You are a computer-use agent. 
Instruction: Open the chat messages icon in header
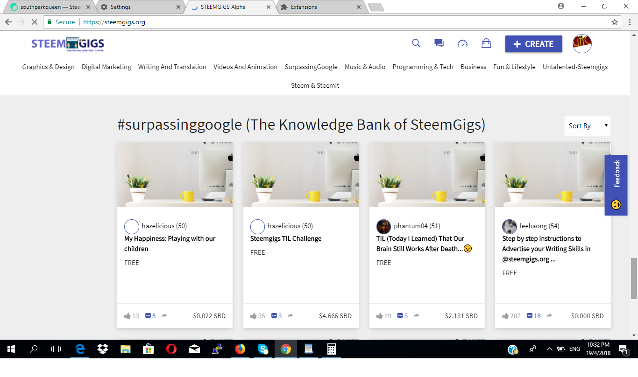click(439, 43)
